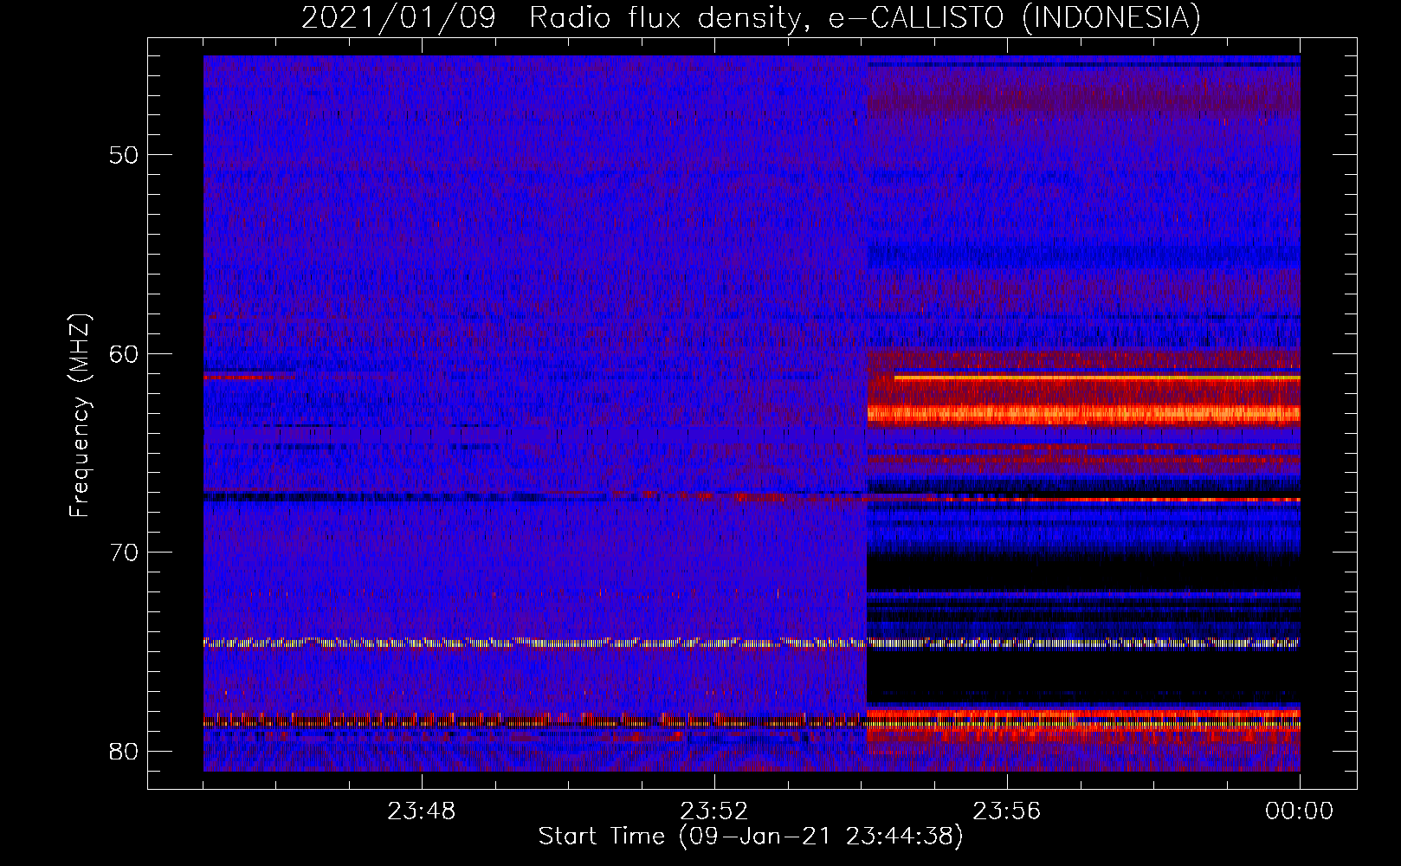This screenshot has width=1401, height=866.
Task: Click the 60 MHz frequency tick label
Action: tap(124, 353)
